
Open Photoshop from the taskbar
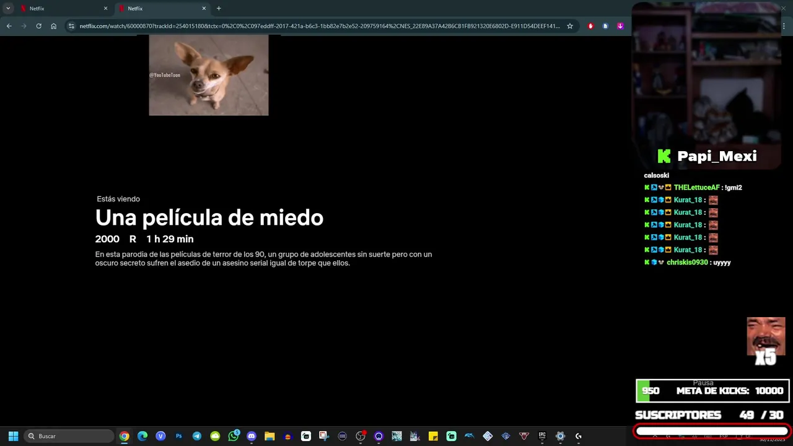tap(179, 436)
